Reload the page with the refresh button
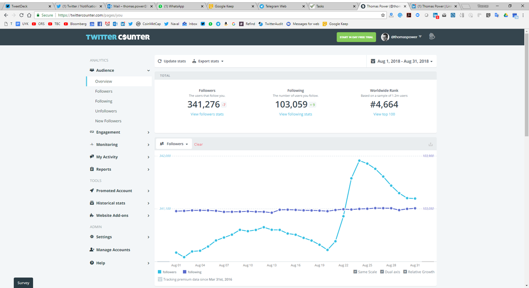Screen dimensions: 529x288 pos(22,15)
